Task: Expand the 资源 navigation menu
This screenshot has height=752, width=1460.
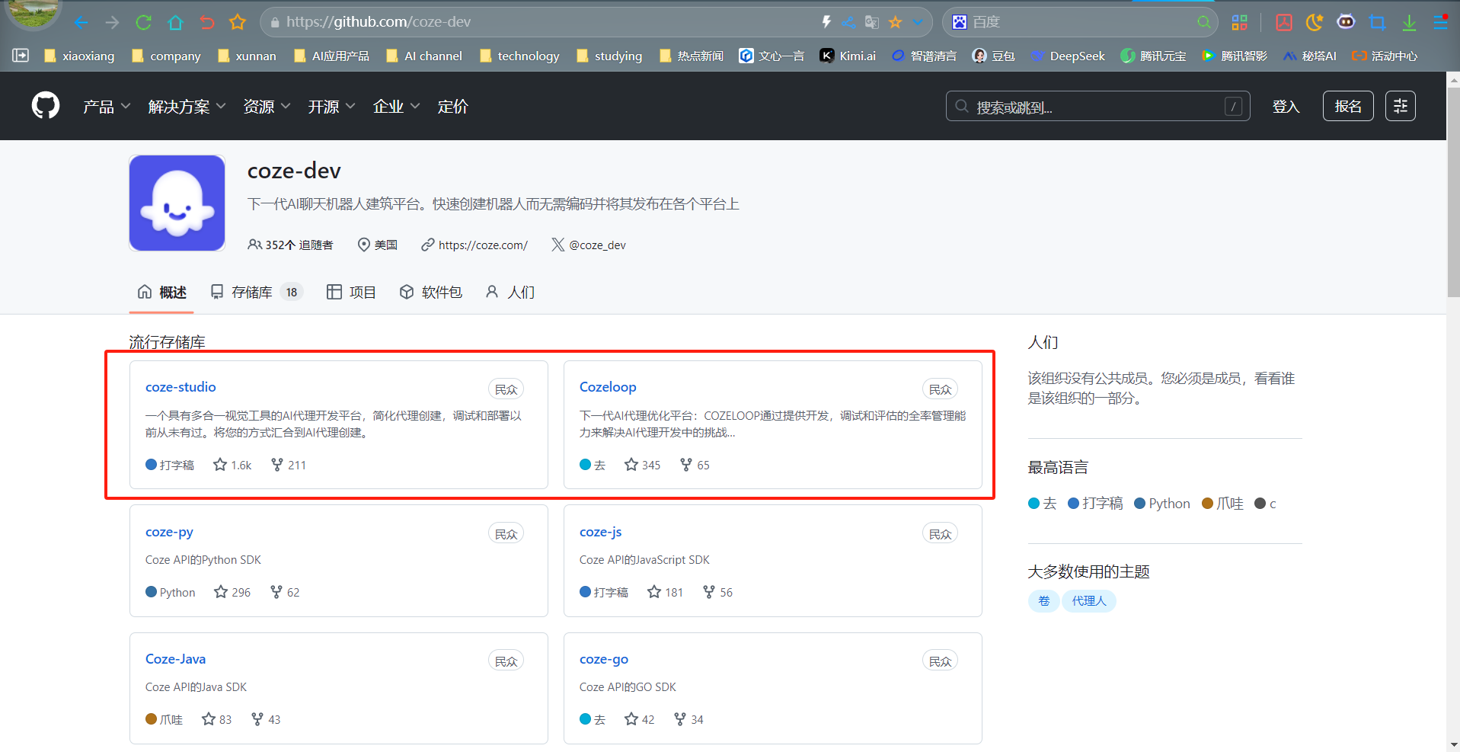Action: click(267, 107)
